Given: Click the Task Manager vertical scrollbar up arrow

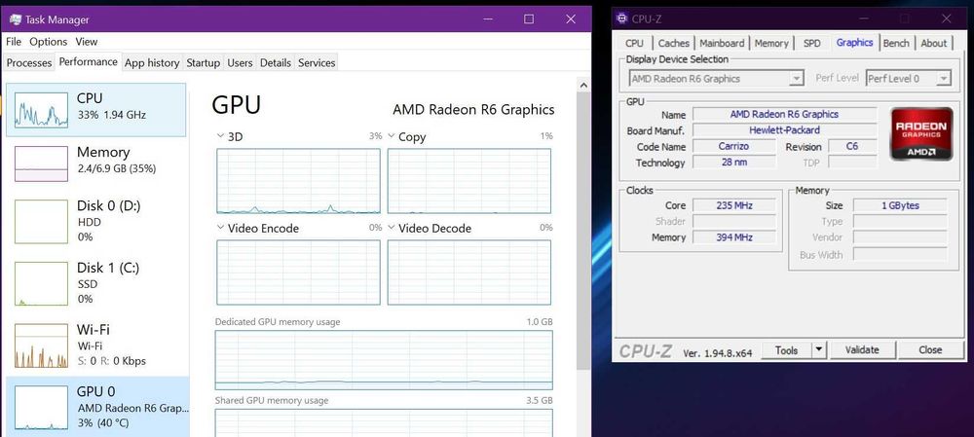Looking at the screenshot, I should [x=583, y=85].
